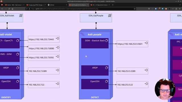The image size is (182, 102).
Task: Bookmark this page with the star icon
Action: click(135, 9)
